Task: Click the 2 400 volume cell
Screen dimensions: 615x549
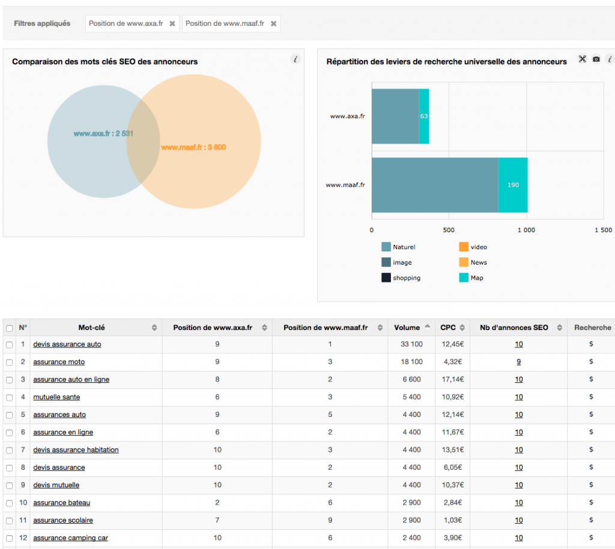Action: 411,538
